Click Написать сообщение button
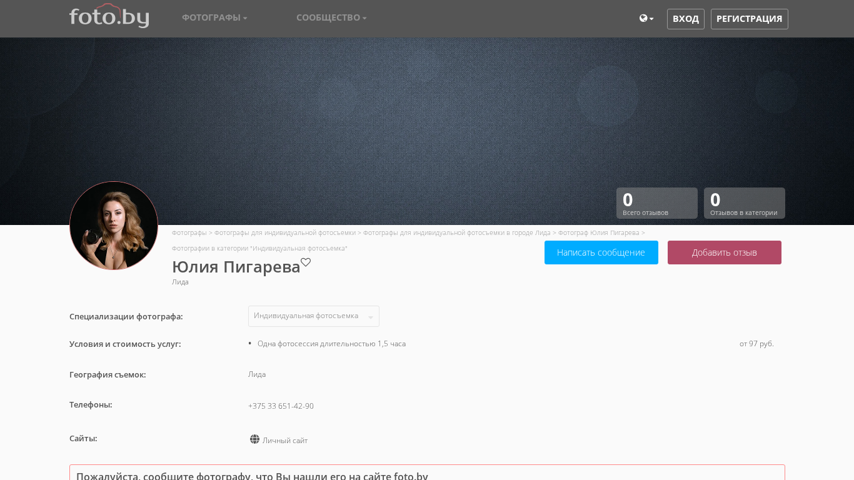This screenshot has width=854, height=480. point(601,252)
